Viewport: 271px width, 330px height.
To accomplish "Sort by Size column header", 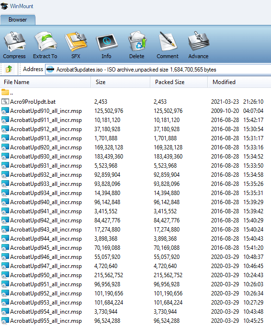I will 120,82.
